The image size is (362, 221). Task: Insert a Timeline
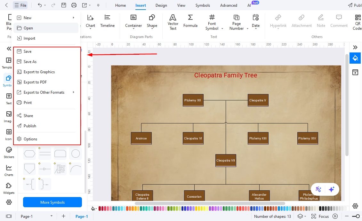[107, 22]
